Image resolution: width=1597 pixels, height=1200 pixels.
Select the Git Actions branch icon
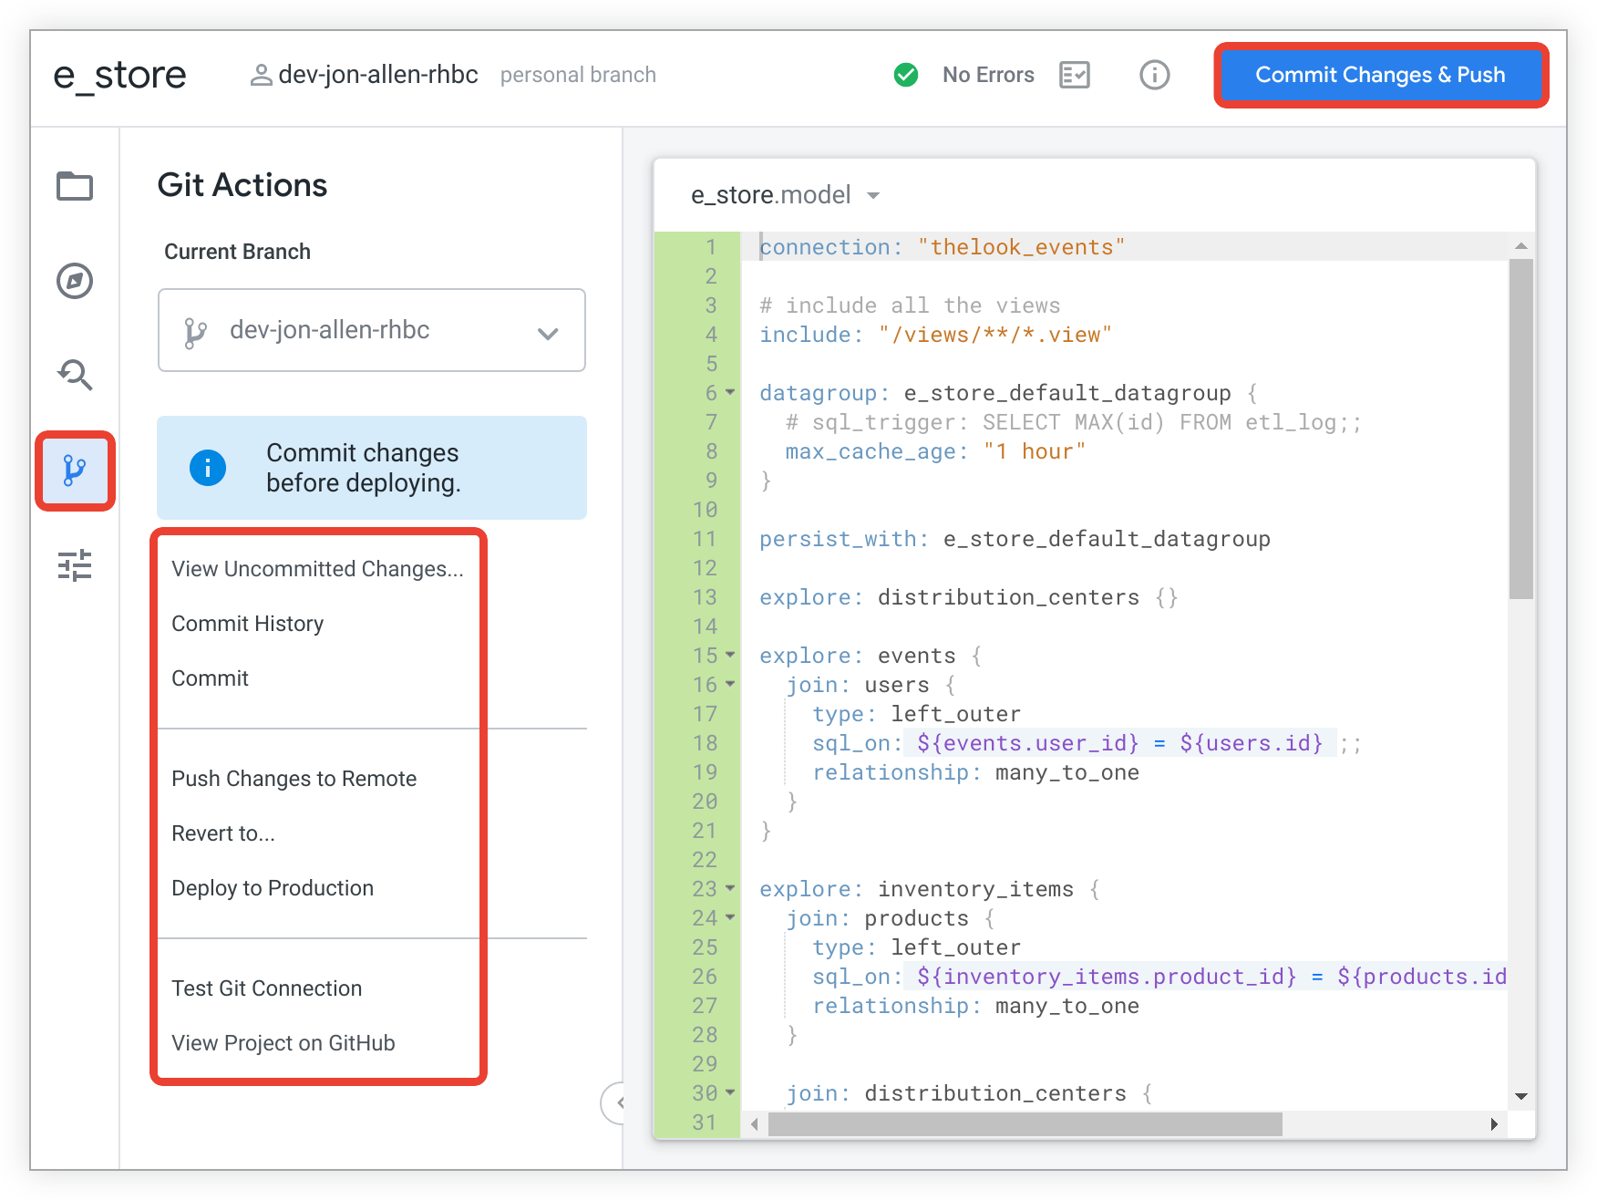(75, 471)
